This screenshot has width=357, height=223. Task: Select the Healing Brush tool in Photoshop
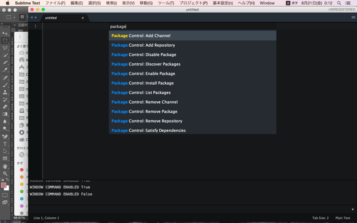[x=5, y=78]
